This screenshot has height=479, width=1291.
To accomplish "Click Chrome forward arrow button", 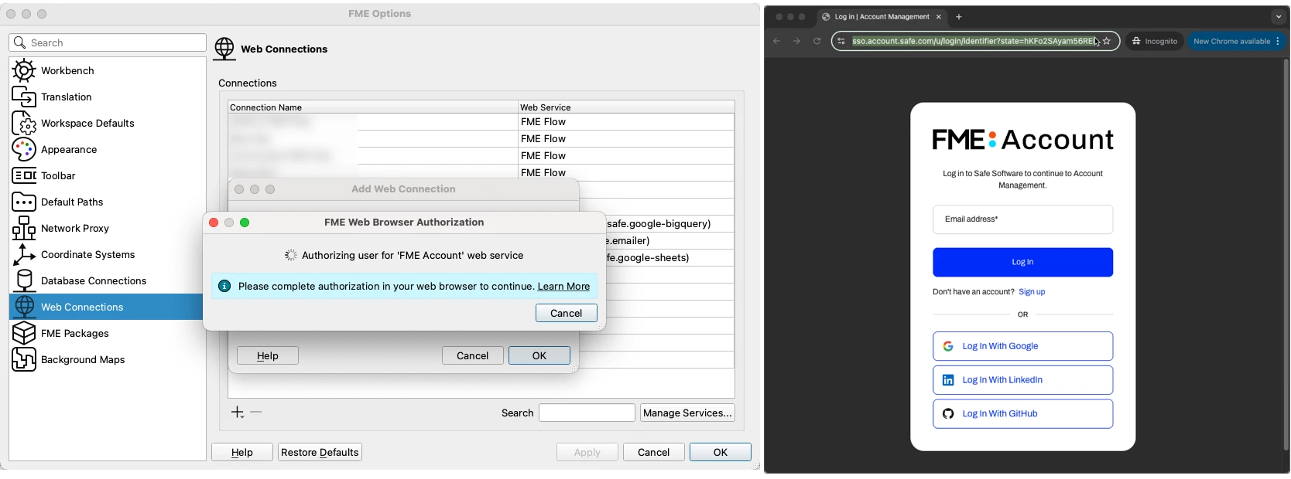I will [796, 41].
